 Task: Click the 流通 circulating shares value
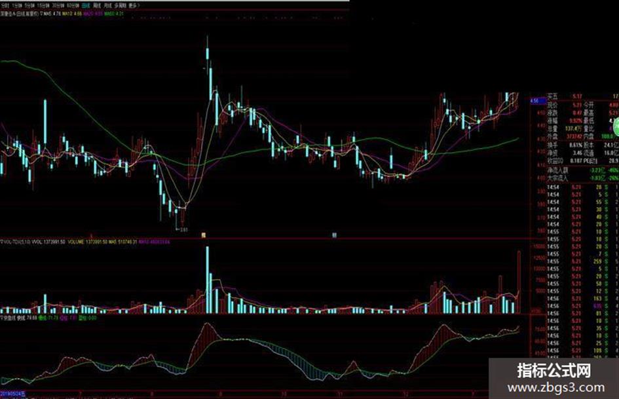pos(611,153)
